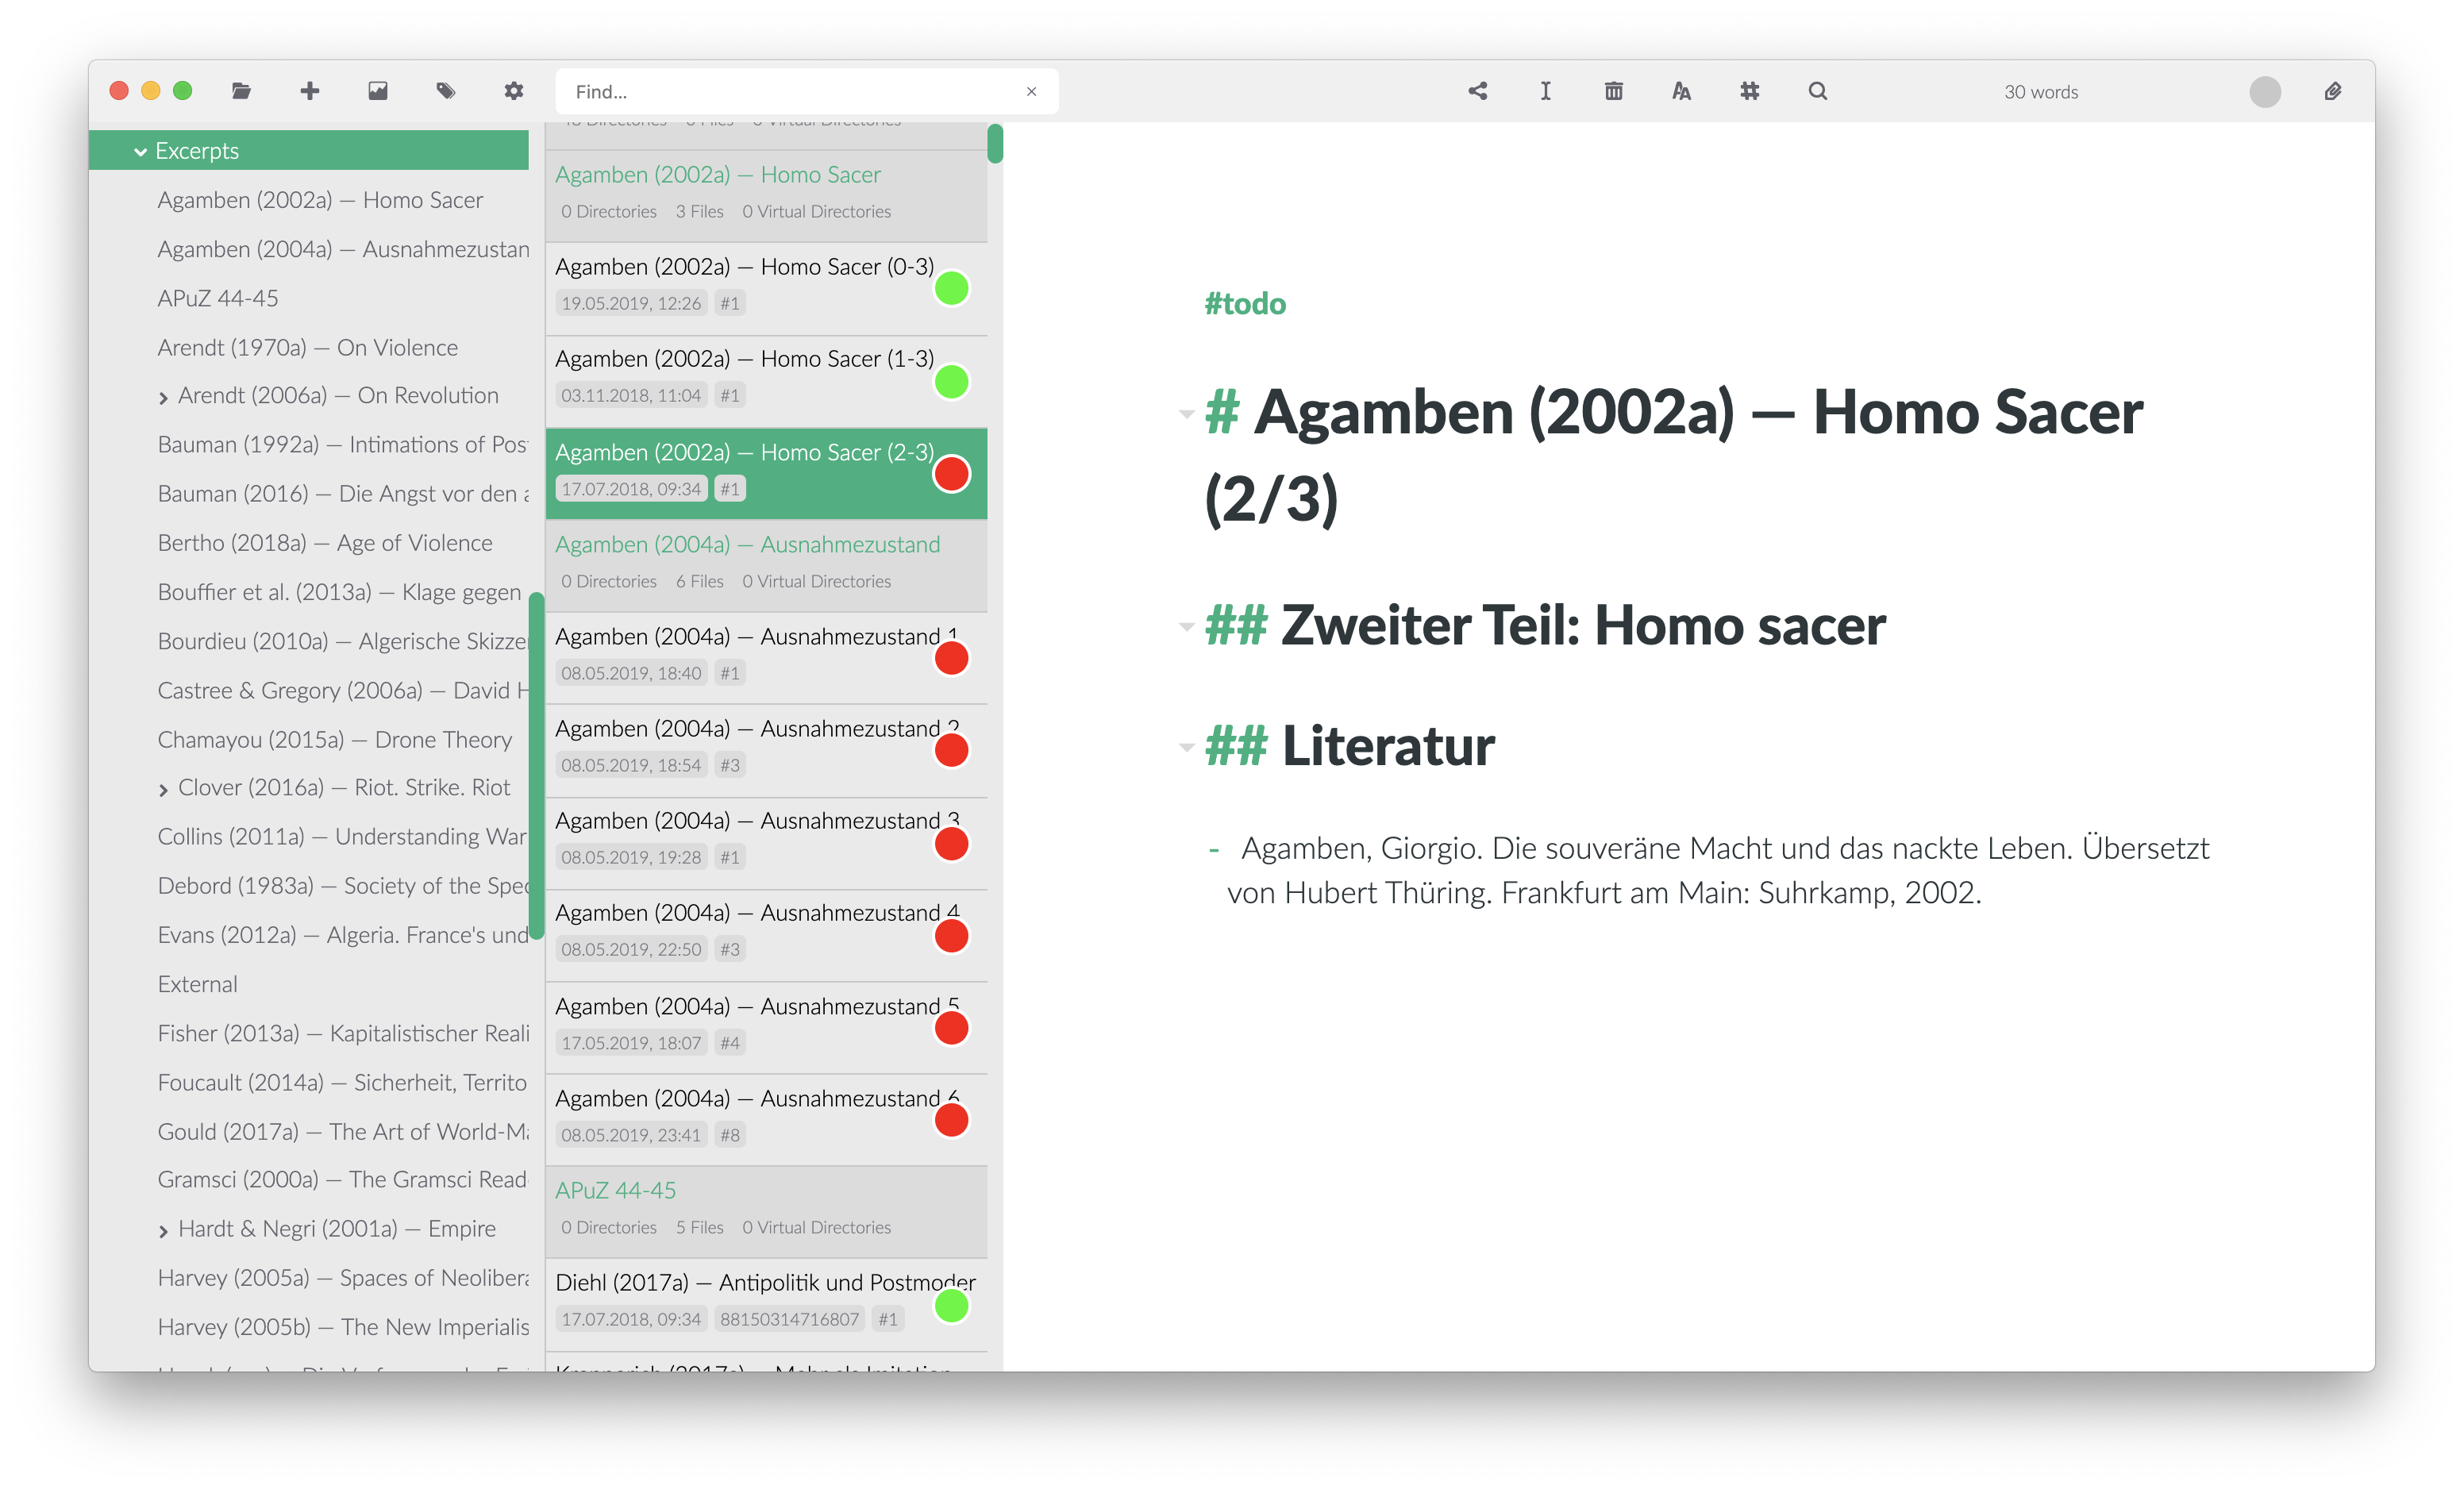Select Agamben (2004a) — Ausnahmezustand in tree
This screenshot has height=1489, width=2464.
click(x=343, y=249)
